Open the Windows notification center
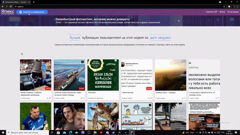 (236, 132)
